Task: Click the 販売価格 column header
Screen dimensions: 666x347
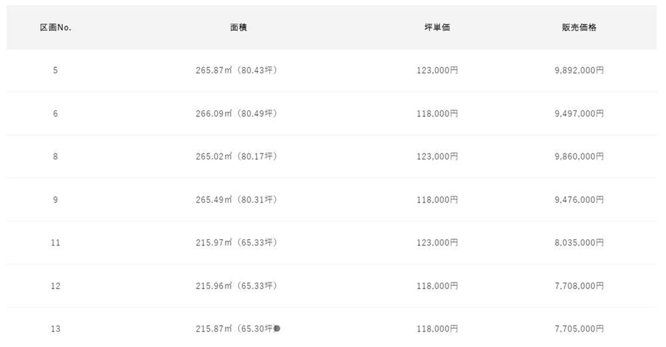Action: 579,27
